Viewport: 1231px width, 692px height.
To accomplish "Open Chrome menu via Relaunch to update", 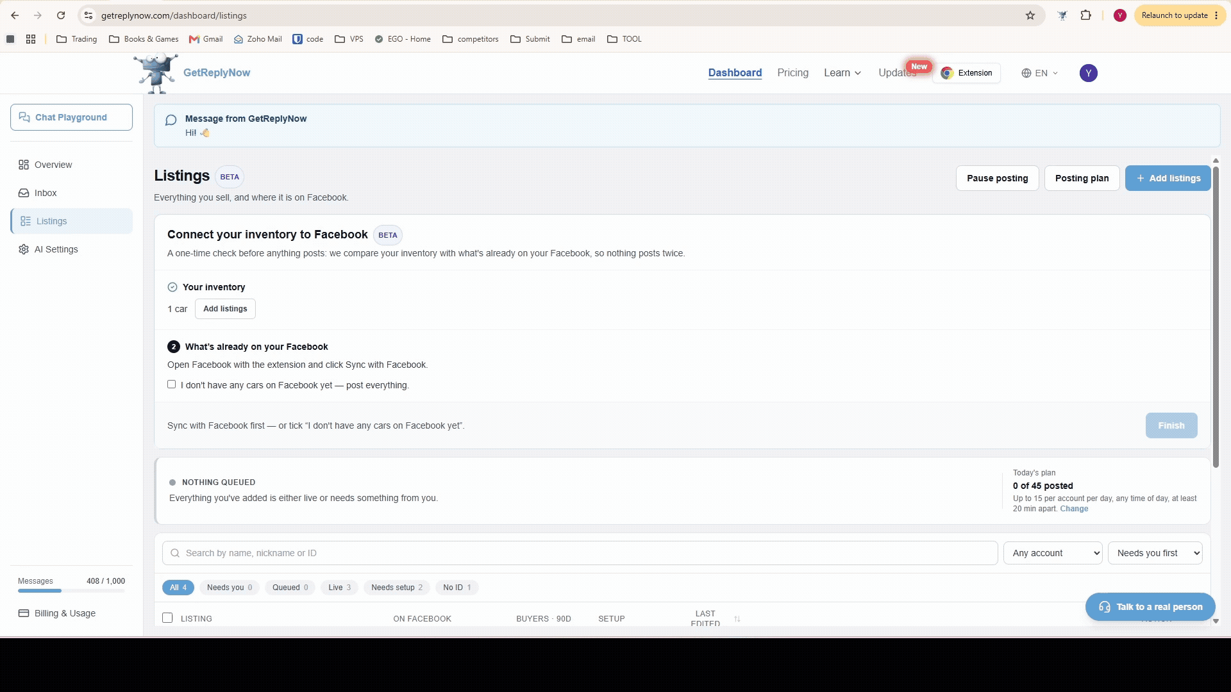I will tap(1180, 15).
